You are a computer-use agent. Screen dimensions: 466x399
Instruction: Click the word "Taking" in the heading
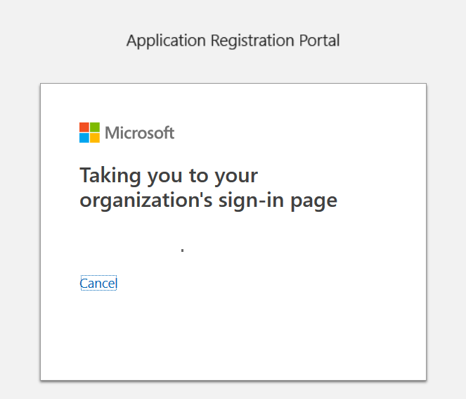[x=110, y=176]
